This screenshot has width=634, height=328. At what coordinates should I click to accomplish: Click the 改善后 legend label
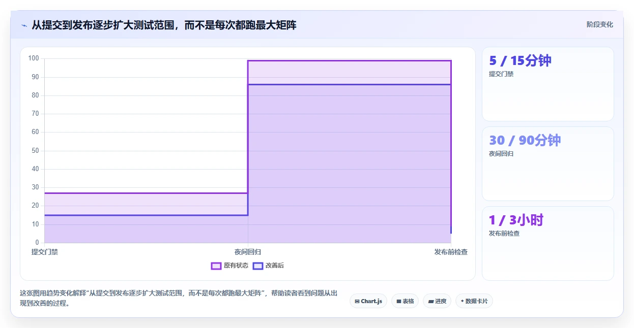pos(275,266)
